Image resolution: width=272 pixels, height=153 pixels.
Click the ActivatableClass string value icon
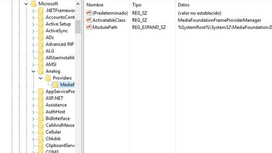[x=89, y=20]
